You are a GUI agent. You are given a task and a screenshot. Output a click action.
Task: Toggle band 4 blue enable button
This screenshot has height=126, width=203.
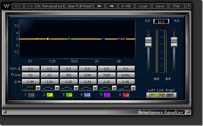click(87, 95)
